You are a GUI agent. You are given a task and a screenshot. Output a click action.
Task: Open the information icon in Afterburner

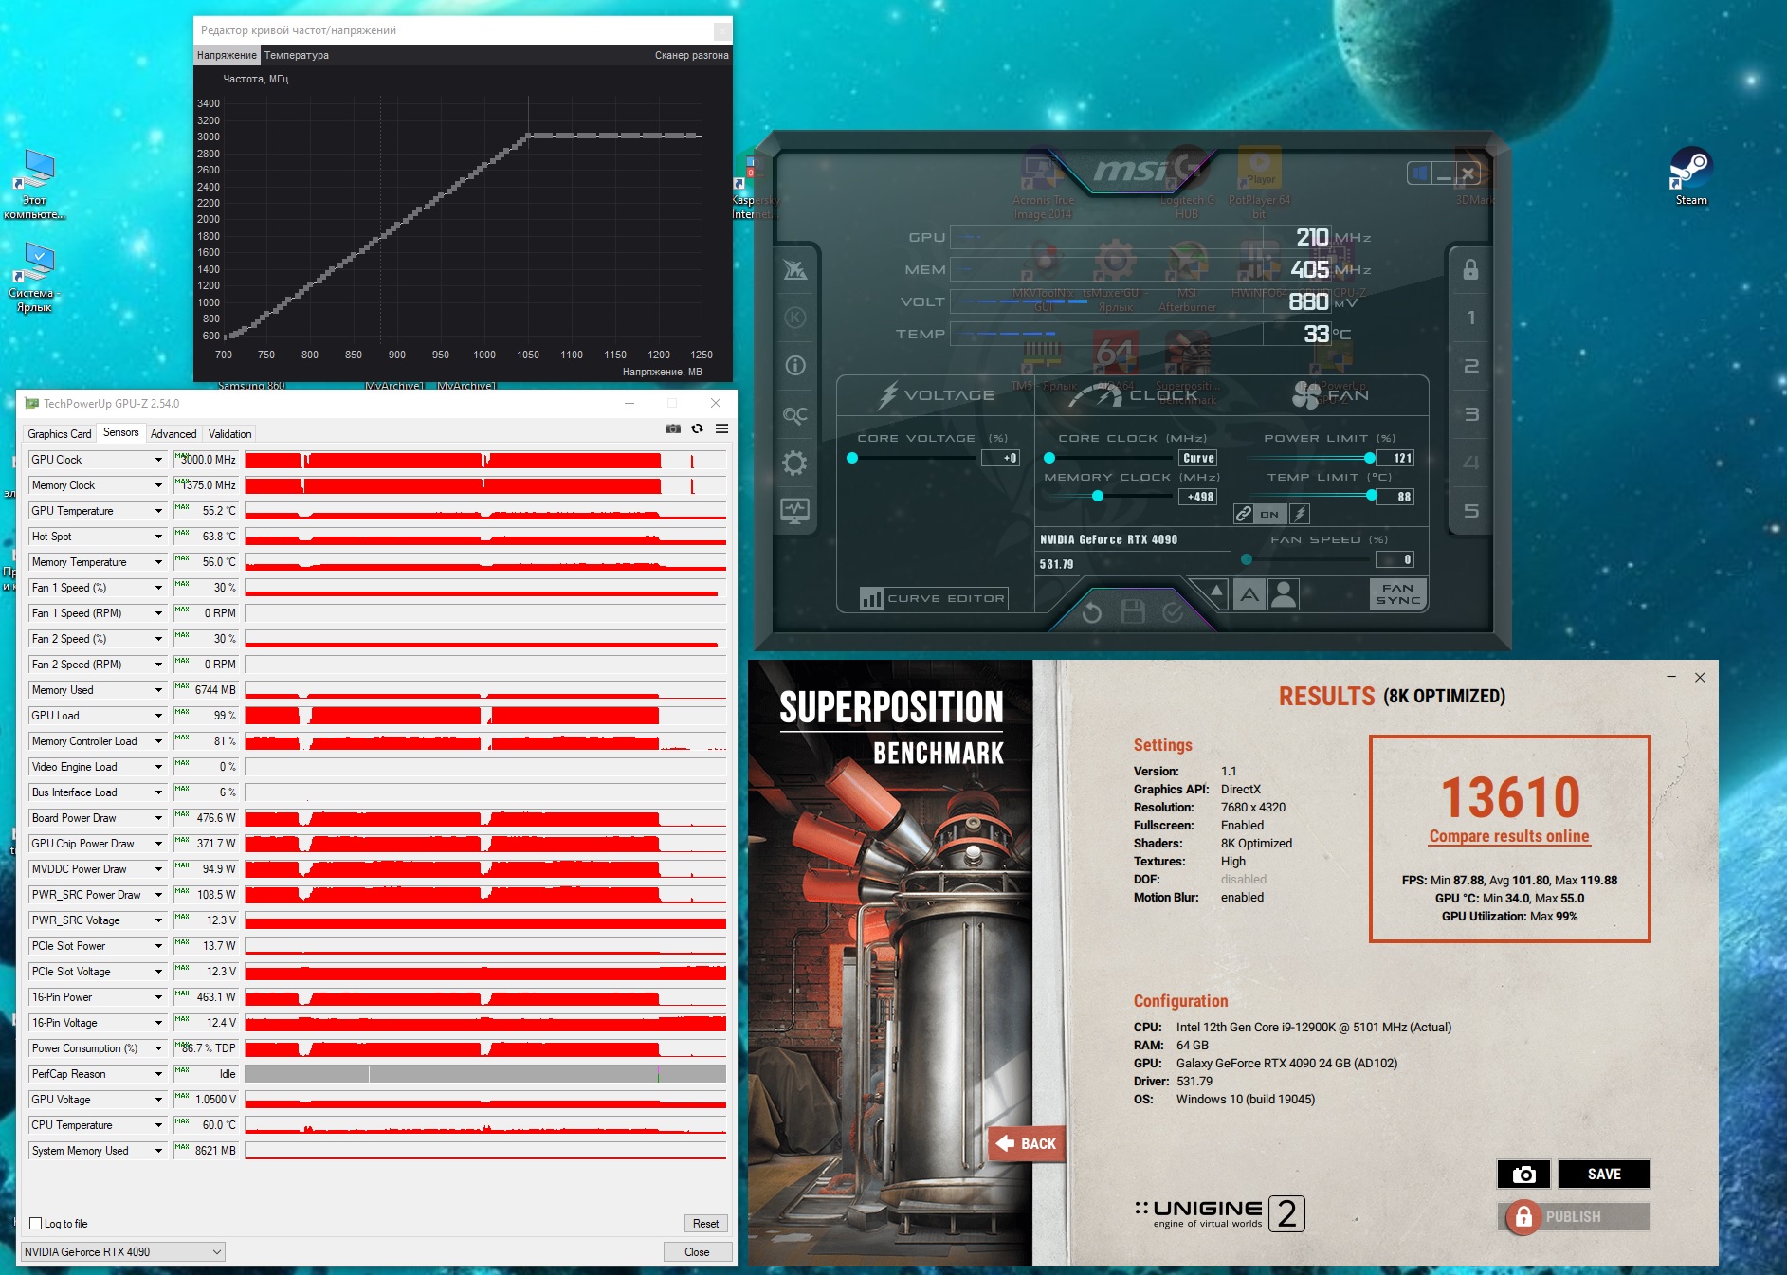click(x=795, y=366)
